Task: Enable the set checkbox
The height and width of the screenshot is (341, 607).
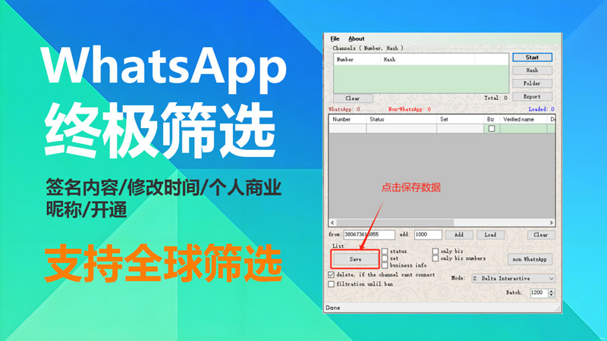Action: click(385, 258)
